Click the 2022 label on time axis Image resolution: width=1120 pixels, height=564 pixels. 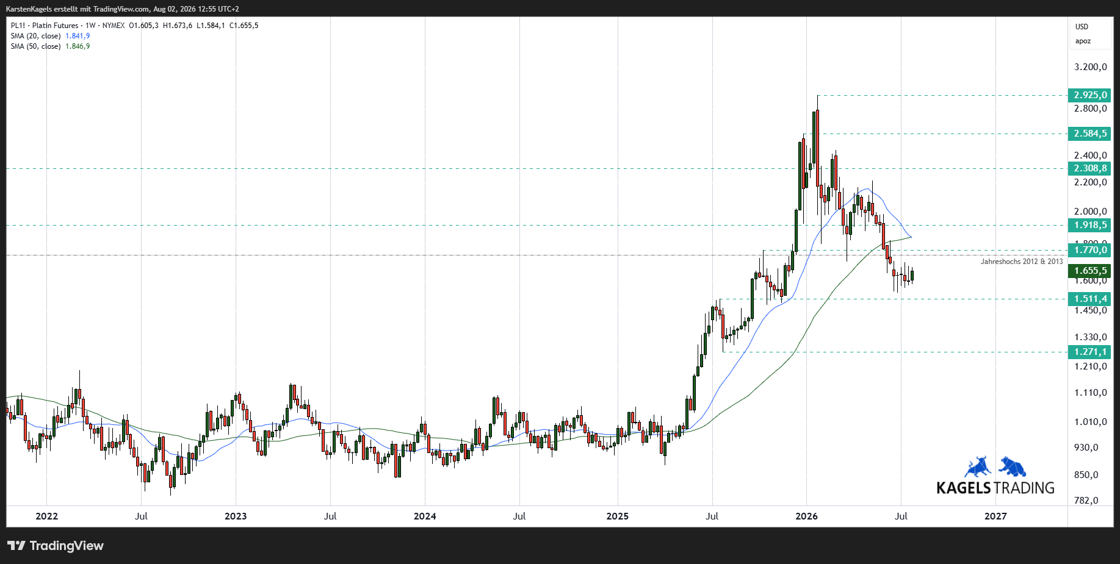coord(47,516)
